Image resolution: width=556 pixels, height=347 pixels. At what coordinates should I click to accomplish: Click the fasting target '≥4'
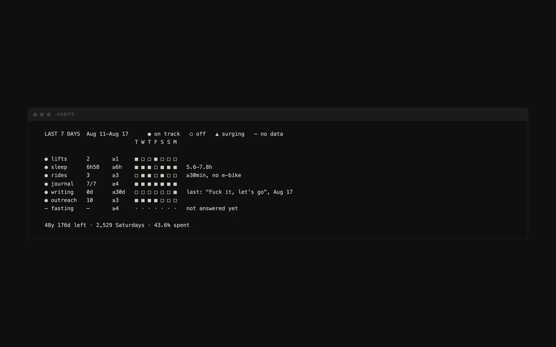pyautogui.click(x=115, y=209)
